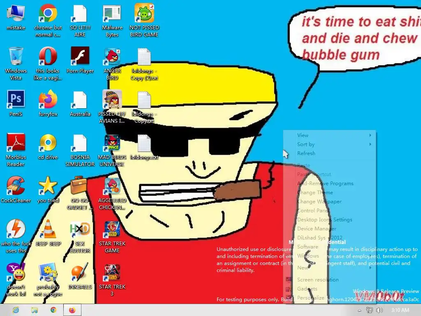Open the volume speaker tray icon
421x316 pixels.
click(x=379, y=310)
